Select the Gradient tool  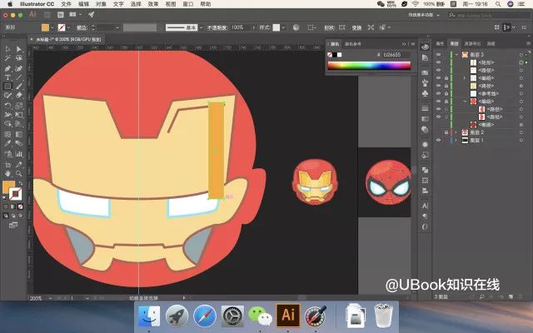click(x=18, y=134)
